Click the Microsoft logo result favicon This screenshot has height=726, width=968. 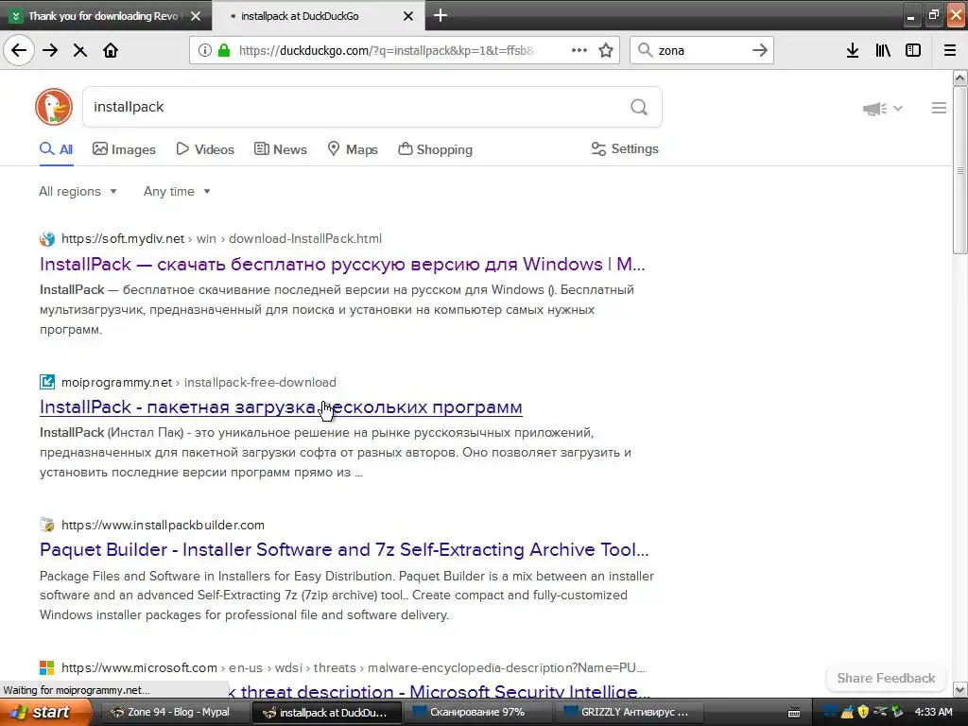click(47, 667)
